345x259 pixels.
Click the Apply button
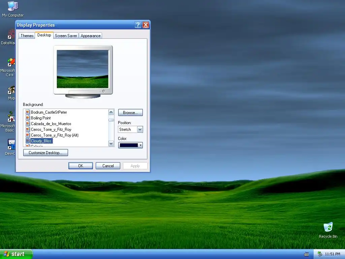(x=135, y=166)
